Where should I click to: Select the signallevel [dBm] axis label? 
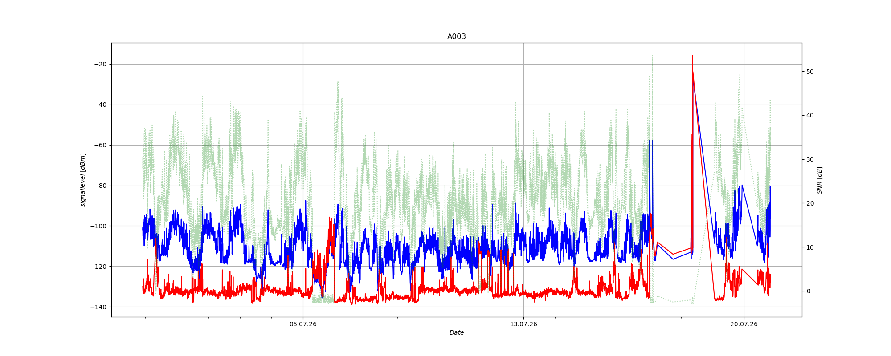coord(83,180)
